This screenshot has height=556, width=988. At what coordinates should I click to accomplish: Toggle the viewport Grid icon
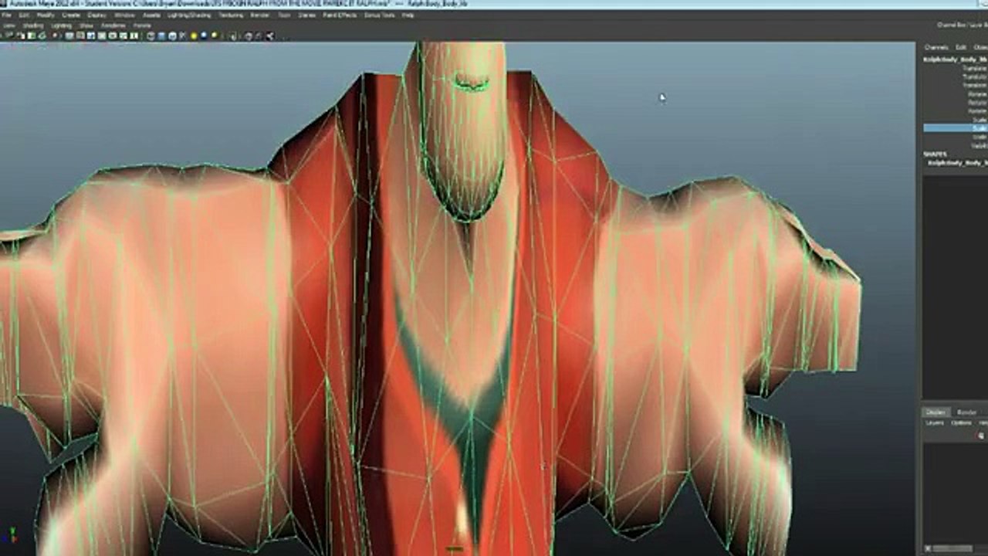pos(69,36)
